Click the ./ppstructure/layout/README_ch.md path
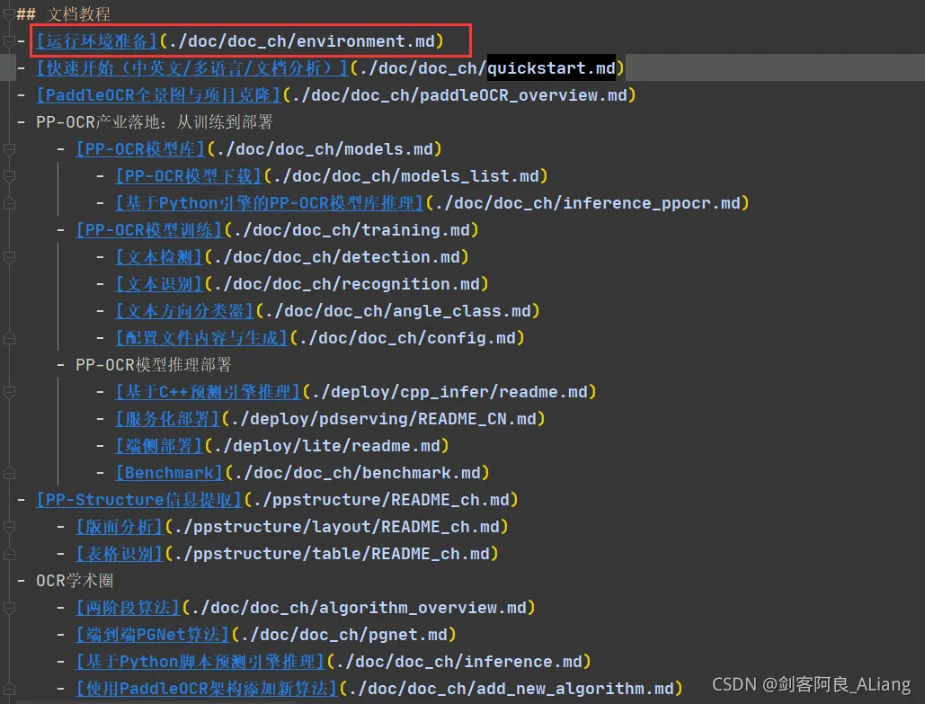 tap(336, 527)
